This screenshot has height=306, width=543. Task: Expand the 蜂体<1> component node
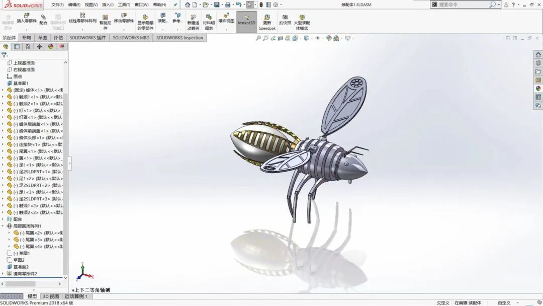point(3,90)
